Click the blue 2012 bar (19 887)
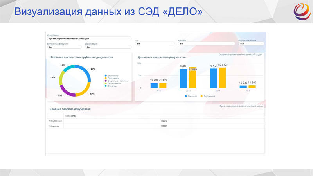The image size is (313, 176). [154, 85]
